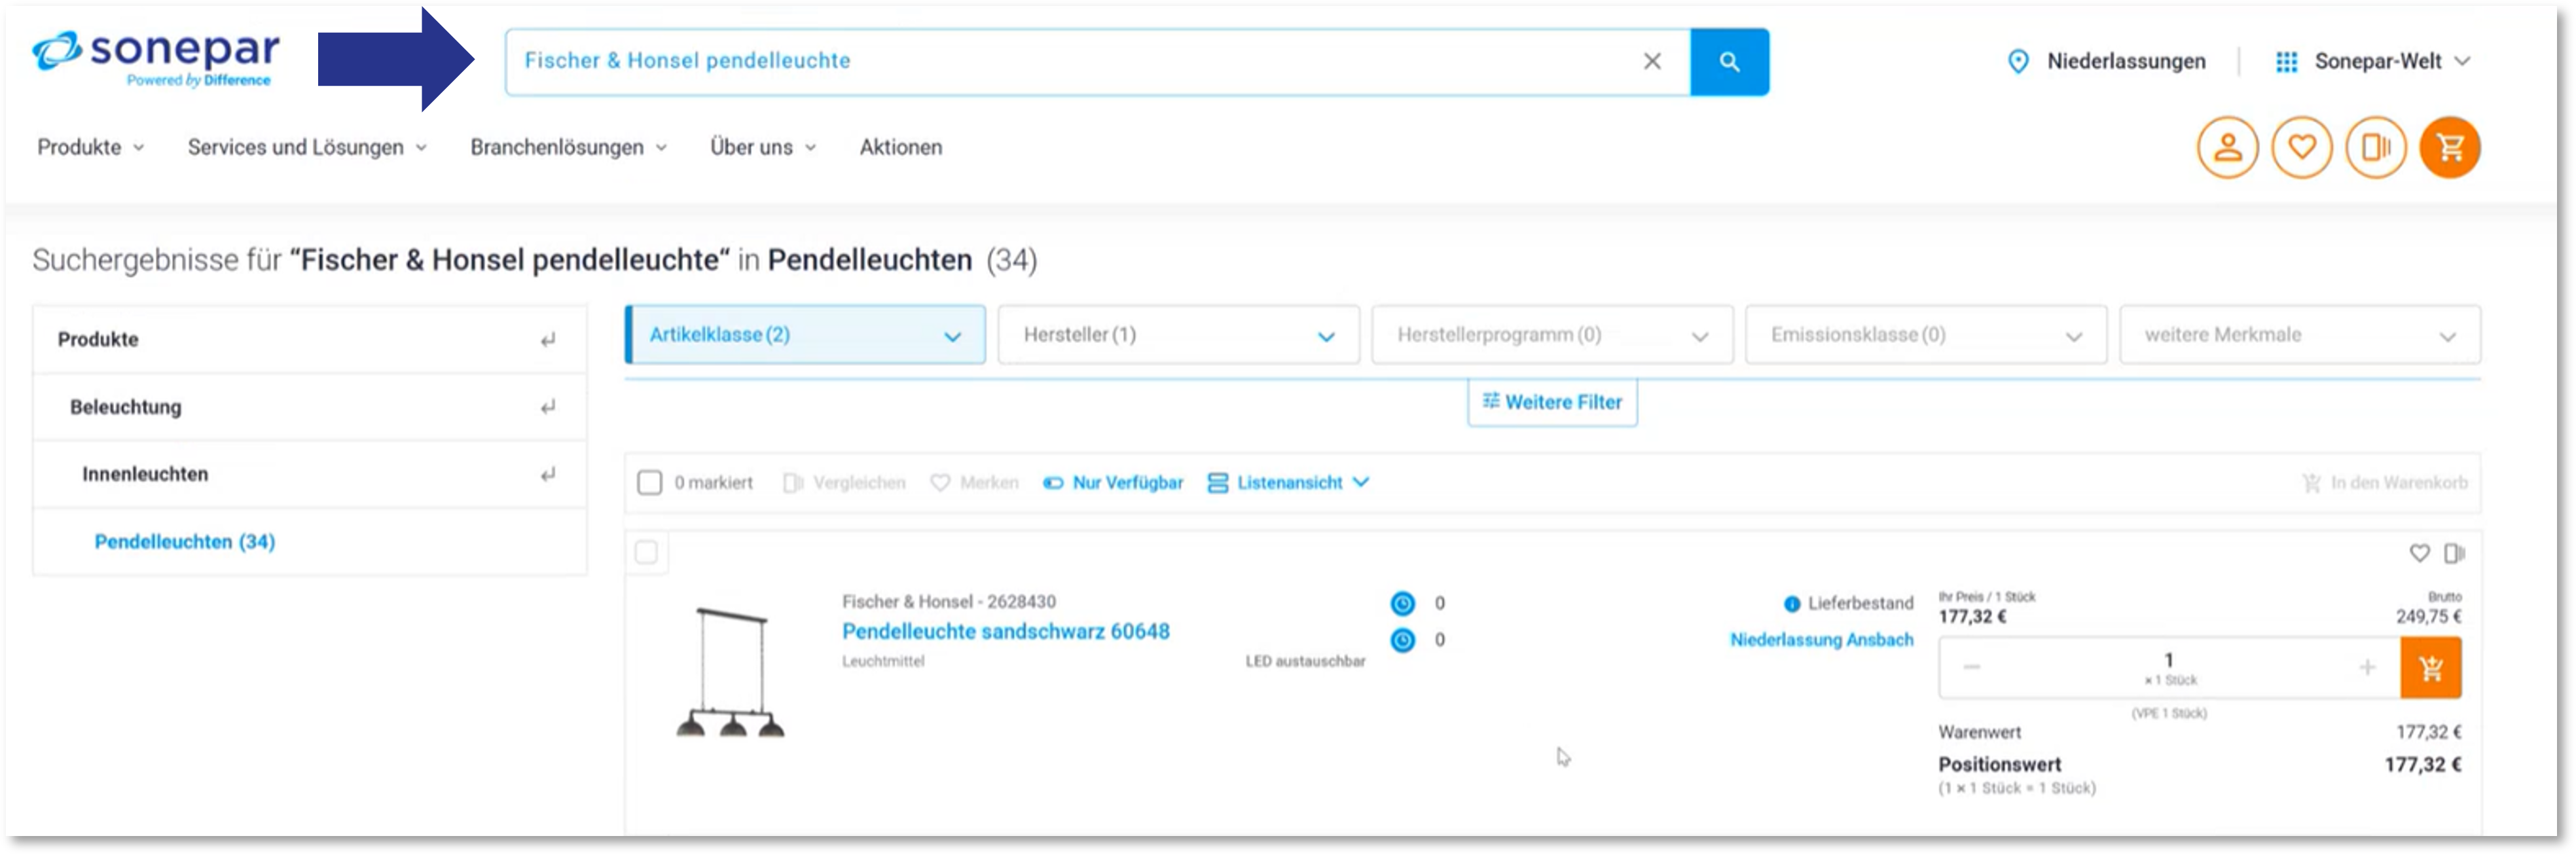The width and height of the screenshot is (2576, 855).
Task: Open the pendant lamp product thumbnail
Action: 731,672
